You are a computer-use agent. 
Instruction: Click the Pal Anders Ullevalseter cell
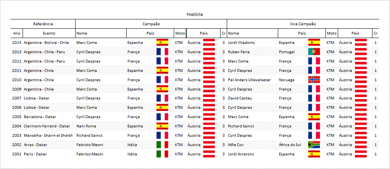(x=252, y=80)
